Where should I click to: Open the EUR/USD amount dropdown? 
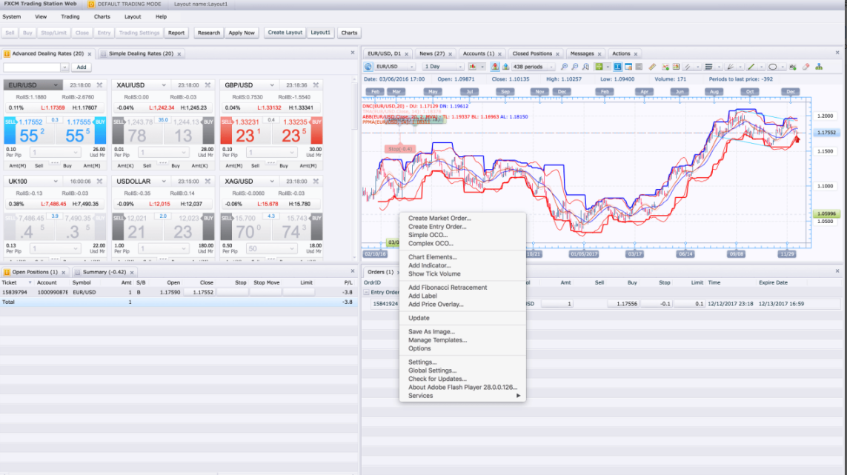click(75, 153)
